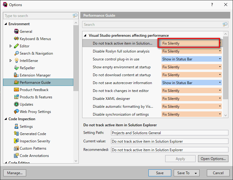The width and height of the screenshot is (233, 180).
Task: Select the Disable XAML designer row label
Action: [x=111, y=98]
